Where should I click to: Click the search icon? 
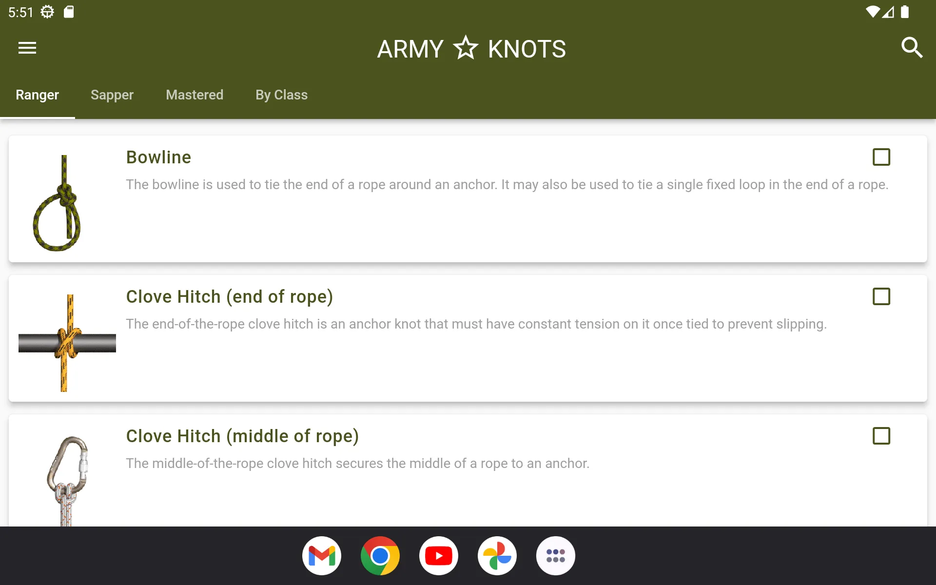point(913,47)
